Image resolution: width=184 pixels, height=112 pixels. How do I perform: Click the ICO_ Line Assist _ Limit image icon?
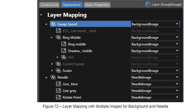tap(58, 31)
